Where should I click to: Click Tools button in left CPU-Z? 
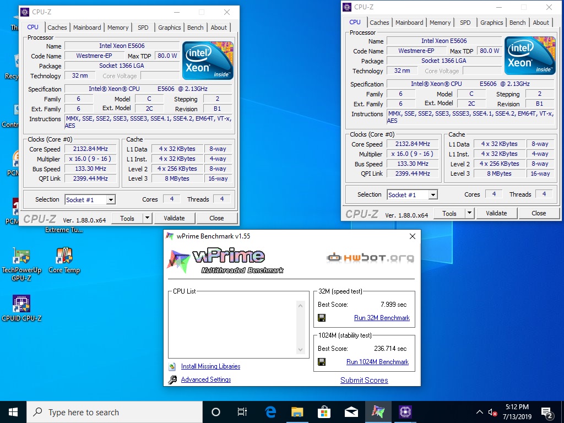pyautogui.click(x=127, y=218)
